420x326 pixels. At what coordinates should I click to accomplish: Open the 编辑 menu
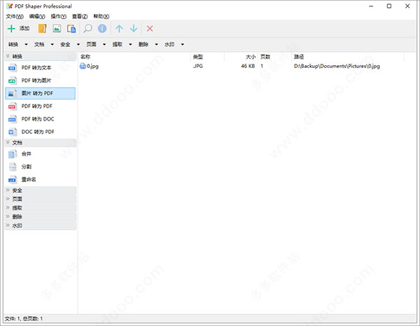tap(37, 17)
